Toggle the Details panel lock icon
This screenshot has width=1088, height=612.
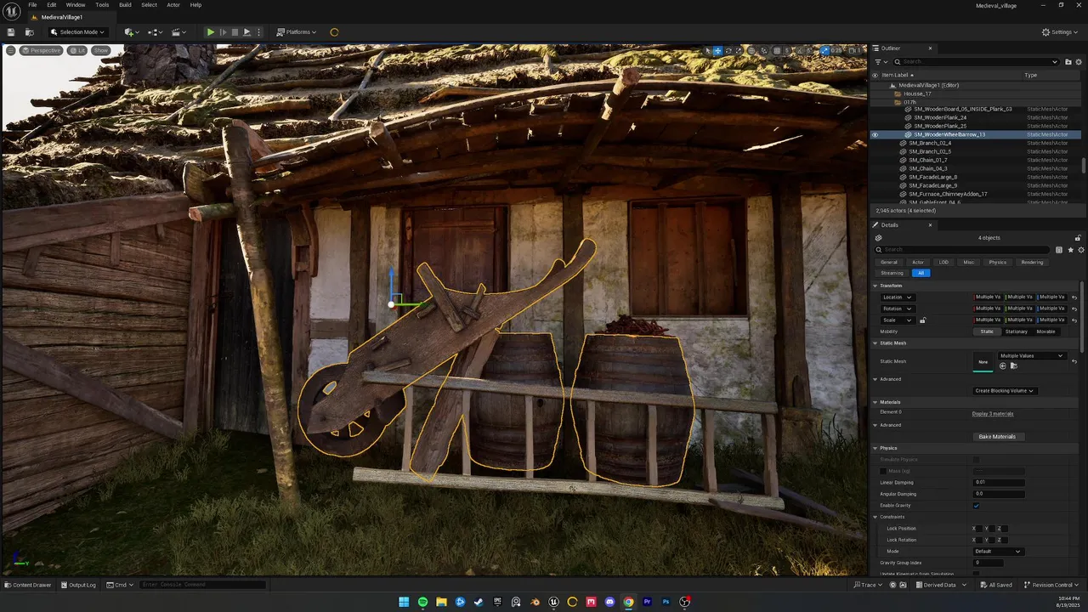coord(1078,238)
